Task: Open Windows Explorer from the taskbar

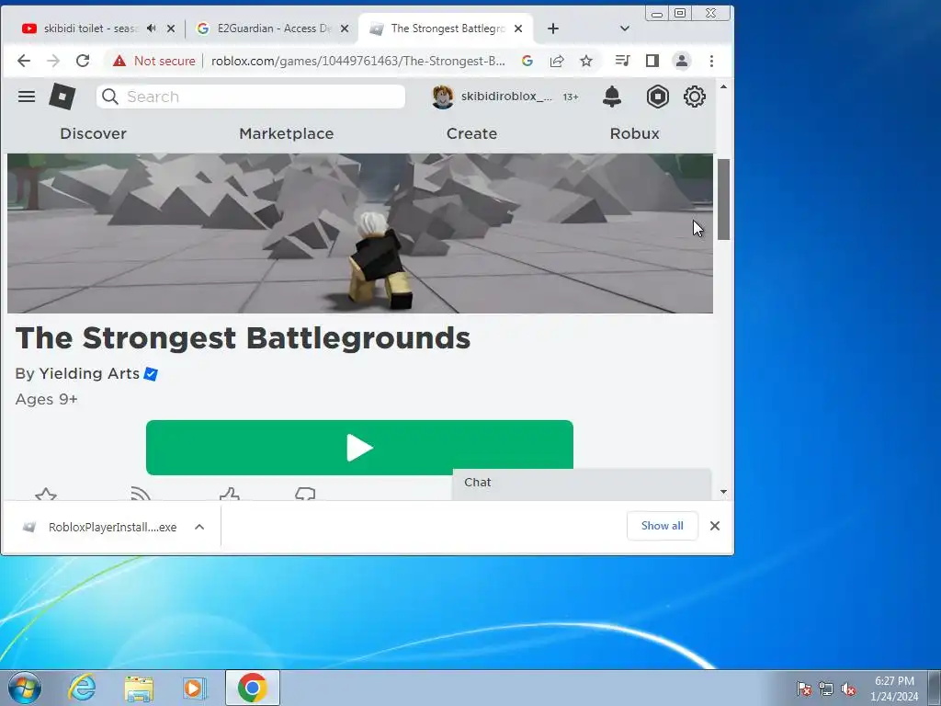Action: pyautogui.click(x=139, y=688)
